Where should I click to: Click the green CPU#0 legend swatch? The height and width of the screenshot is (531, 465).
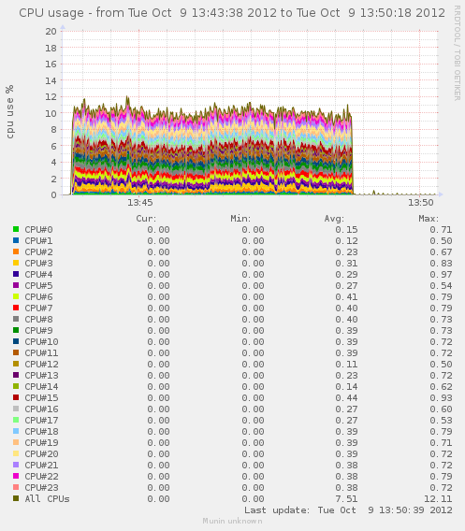coord(16,229)
